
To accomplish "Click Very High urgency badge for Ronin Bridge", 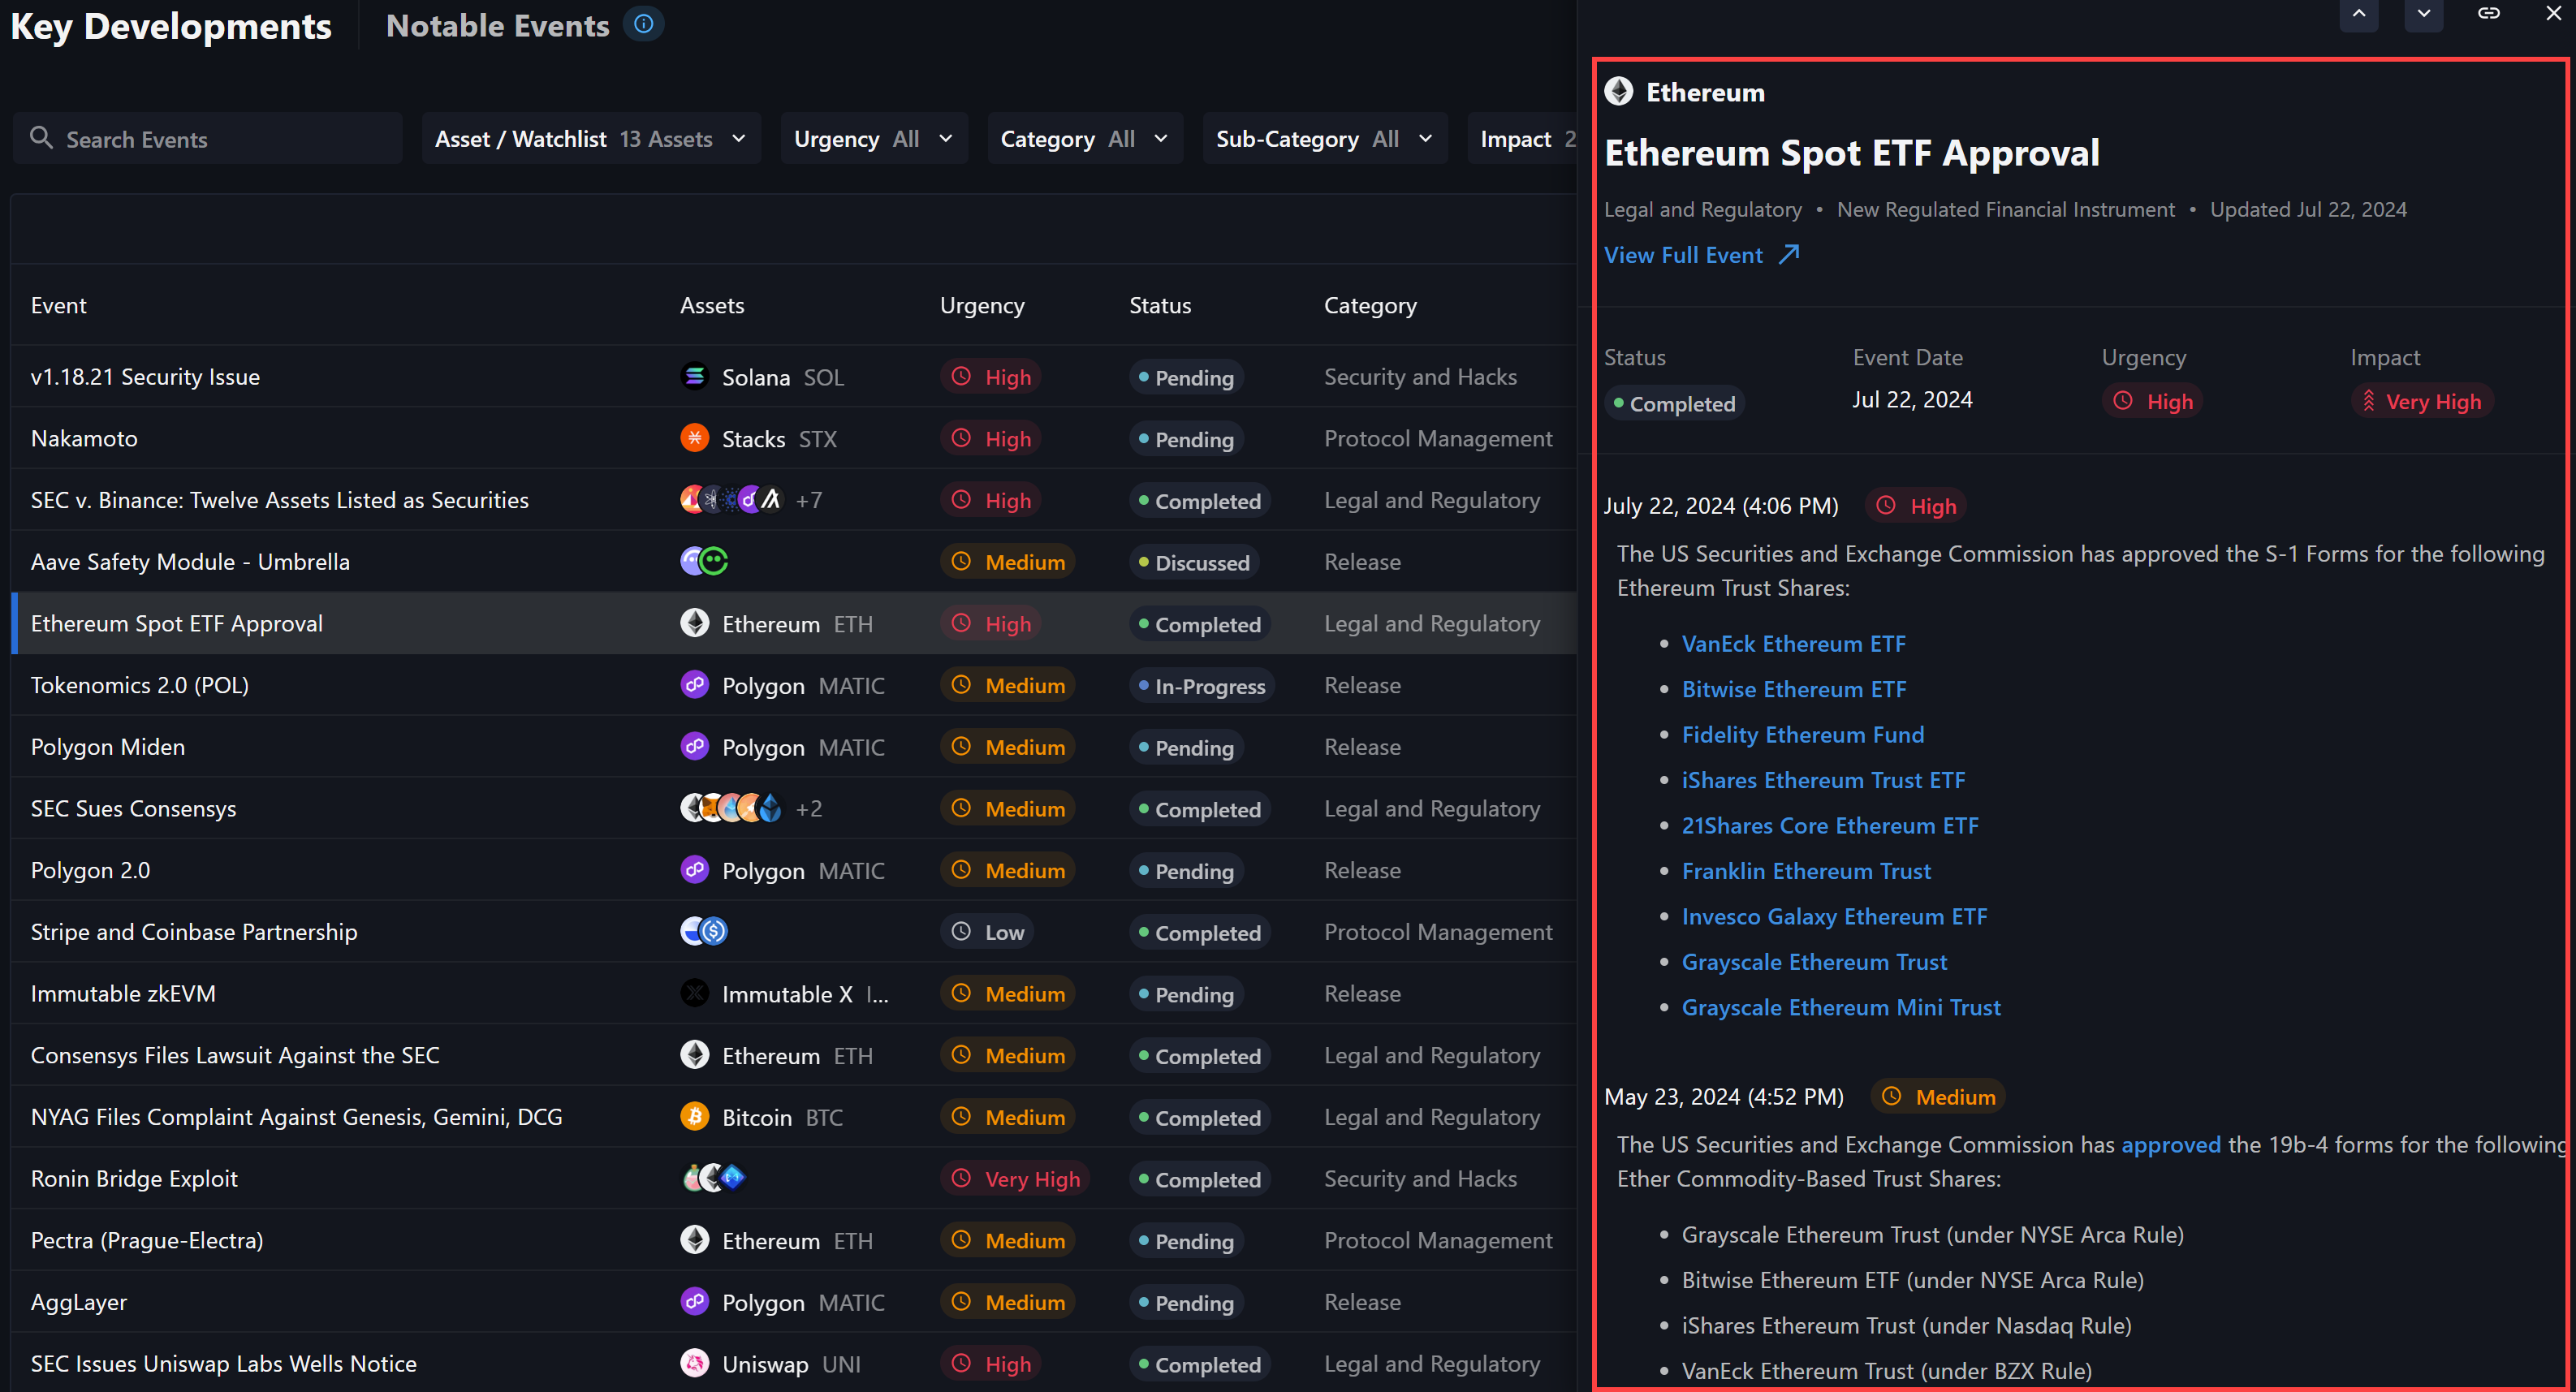I will tap(1014, 1179).
